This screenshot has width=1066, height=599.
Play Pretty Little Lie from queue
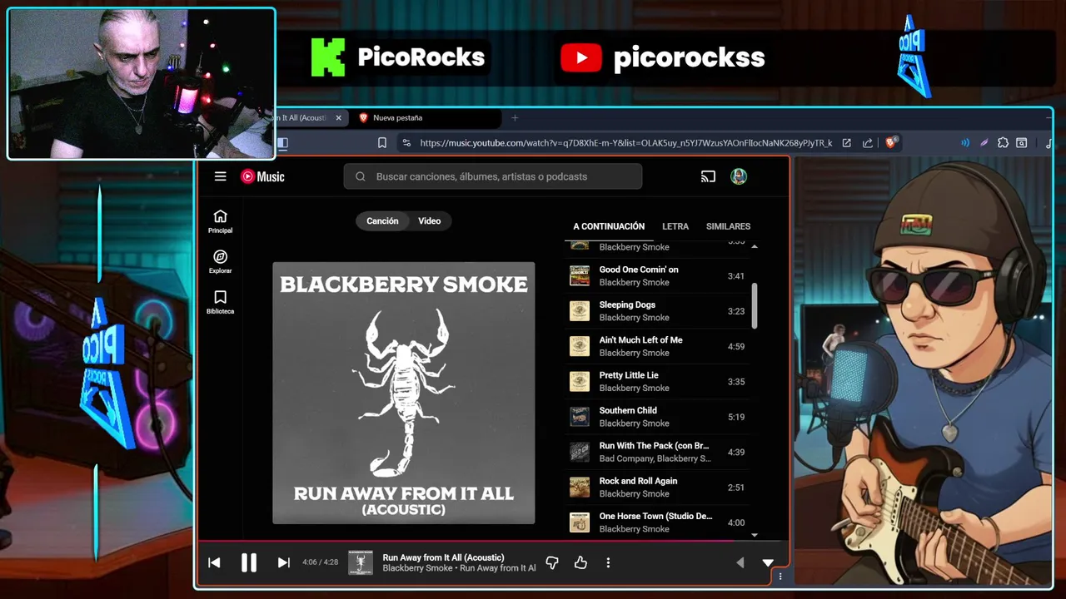(657, 381)
